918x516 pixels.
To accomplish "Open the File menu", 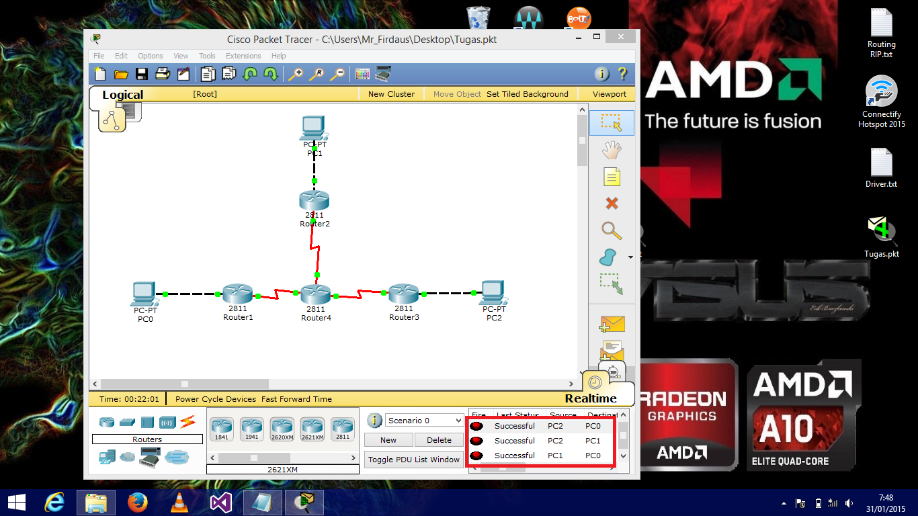I will (99, 56).
